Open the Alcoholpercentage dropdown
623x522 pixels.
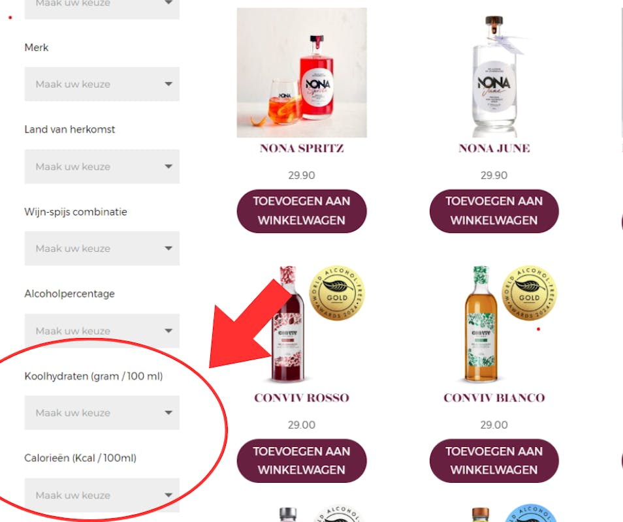click(x=102, y=331)
